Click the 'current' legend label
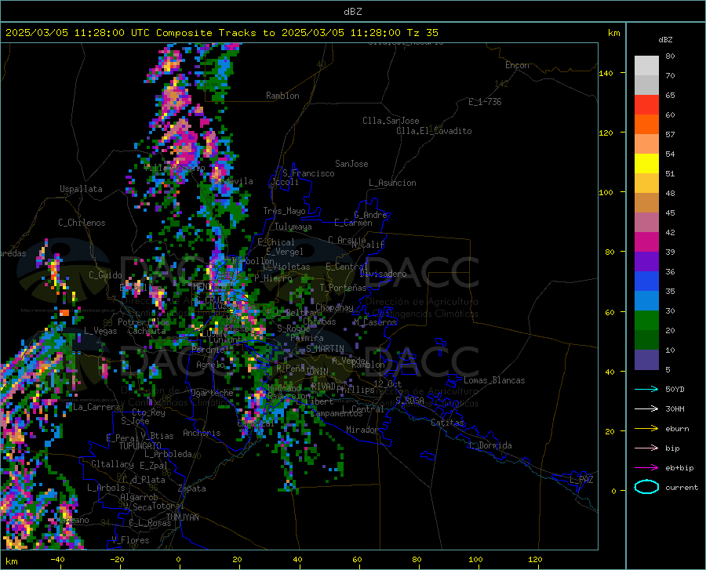Screen dimensions: 706x570 point(682,487)
